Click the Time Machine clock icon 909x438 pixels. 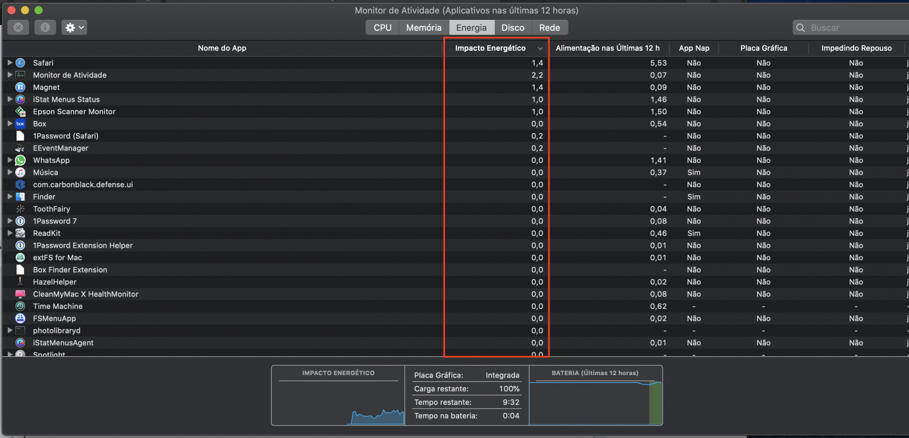click(20, 307)
